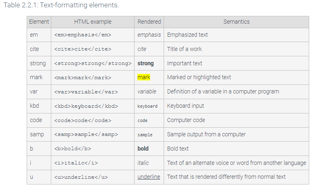Click the italic "emphasis" rendered text
This screenshot has width=317, height=191.
[149, 35]
